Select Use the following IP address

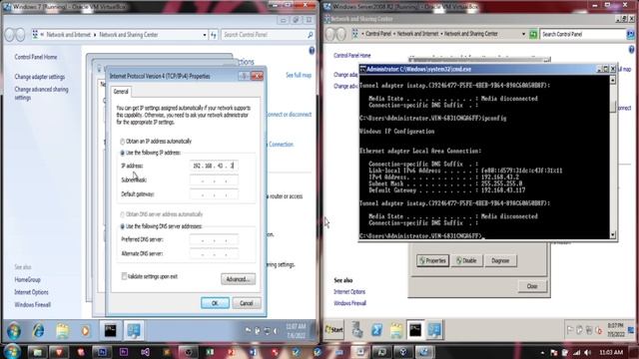122,153
